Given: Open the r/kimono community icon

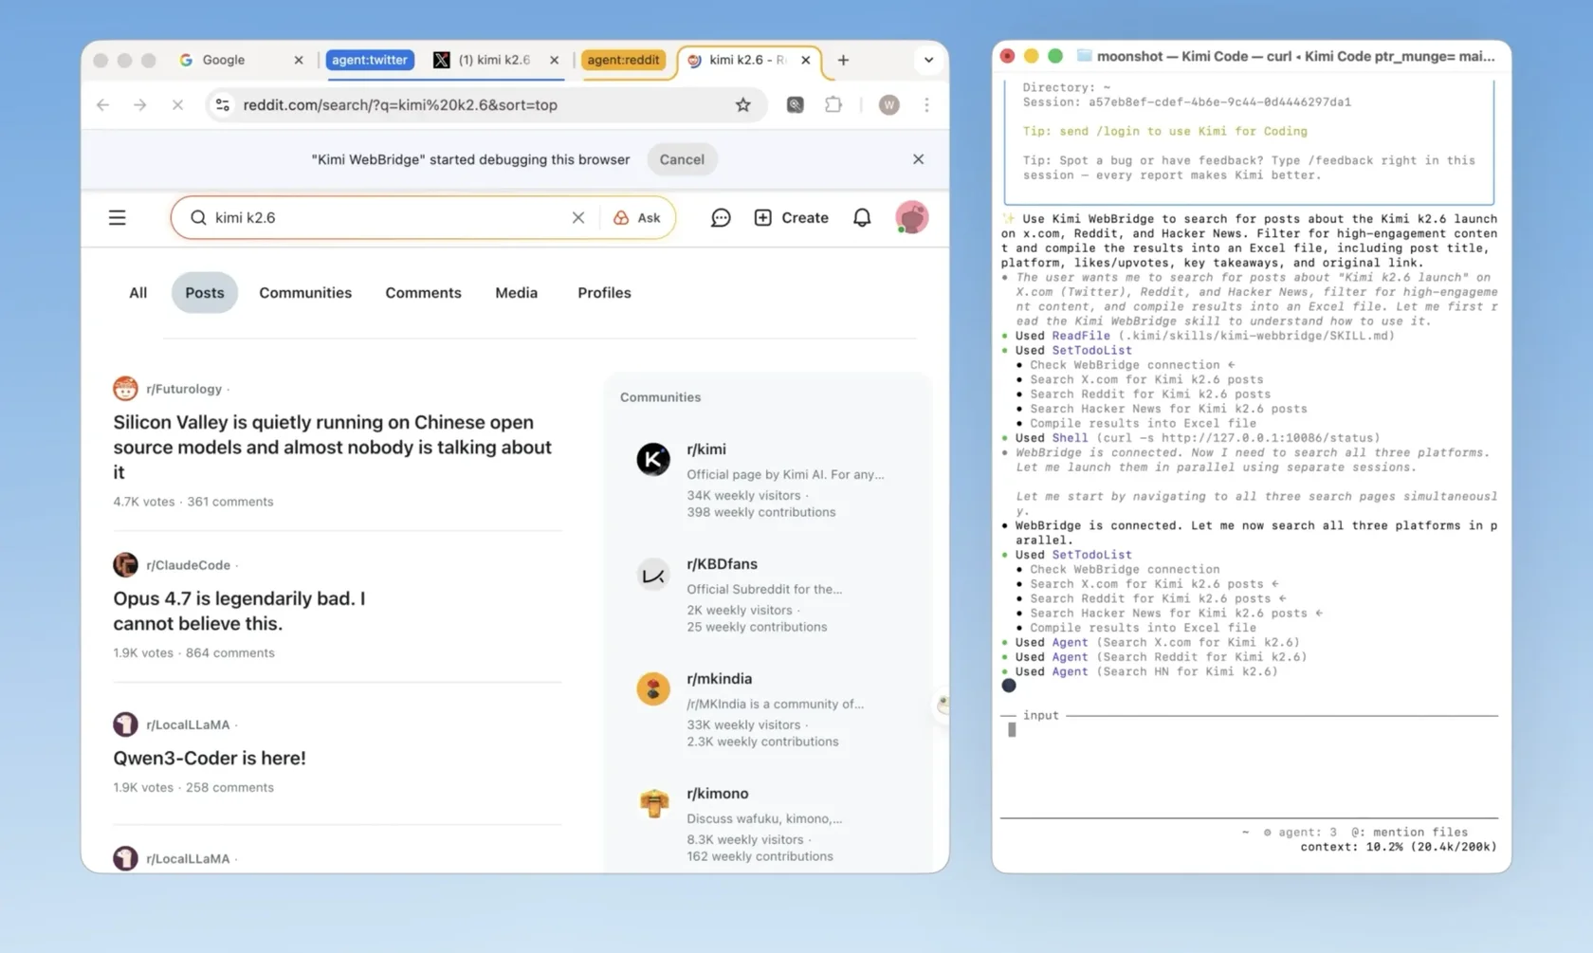Looking at the screenshot, I should pos(653,804).
